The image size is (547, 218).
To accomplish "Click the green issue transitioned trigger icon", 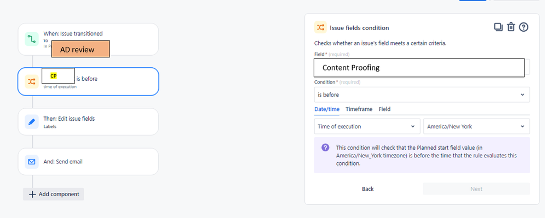I will coord(32,39).
